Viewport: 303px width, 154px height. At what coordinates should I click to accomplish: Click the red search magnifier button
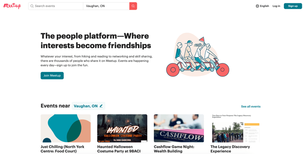133,6
